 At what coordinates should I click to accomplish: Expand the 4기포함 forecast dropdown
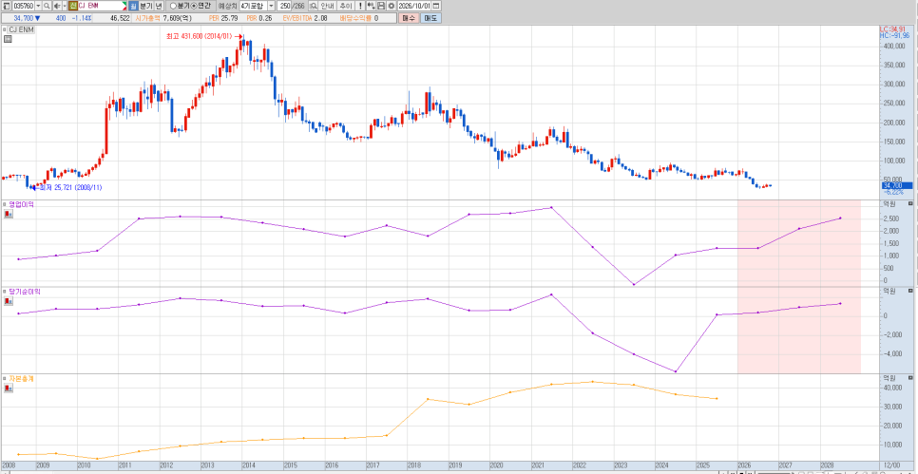pyautogui.click(x=271, y=6)
